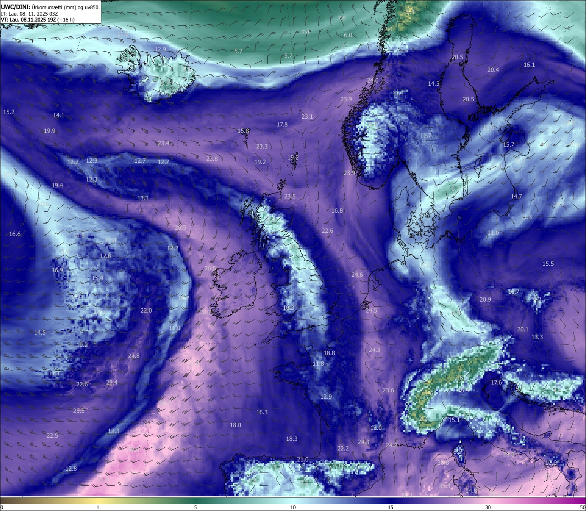Click the colour scale tick labeled 5

point(195,507)
